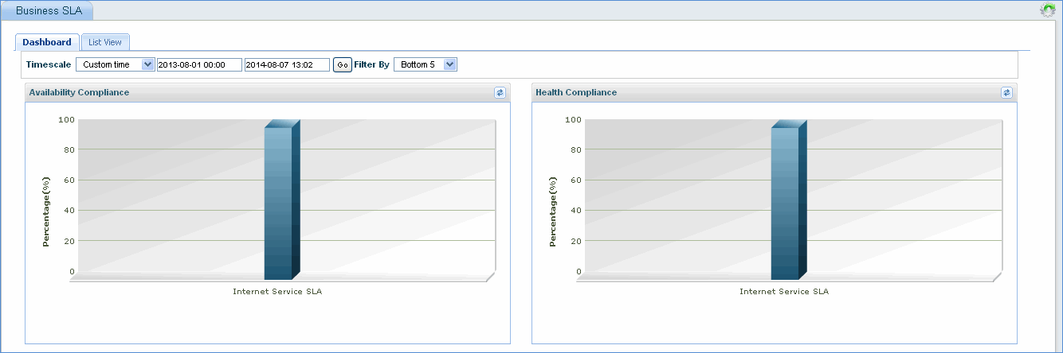Click the Percentage(%) axis label in Availability chart
Screen dimensions: 1063x353
[x=45, y=211]
